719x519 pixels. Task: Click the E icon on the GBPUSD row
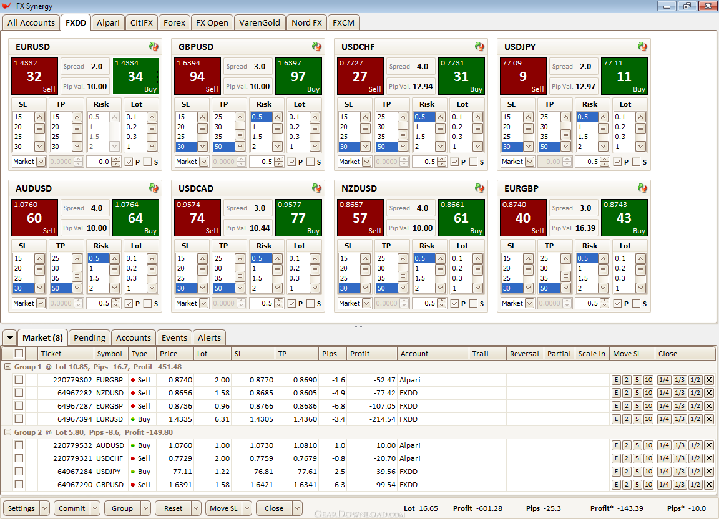(x=617, y=485)
